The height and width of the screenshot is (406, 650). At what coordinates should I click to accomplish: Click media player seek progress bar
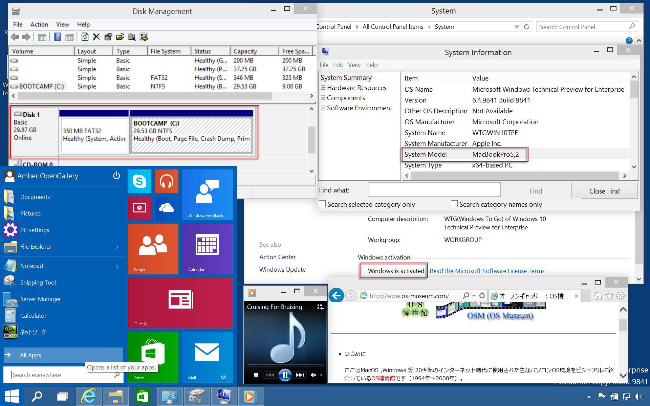(285, 365)
